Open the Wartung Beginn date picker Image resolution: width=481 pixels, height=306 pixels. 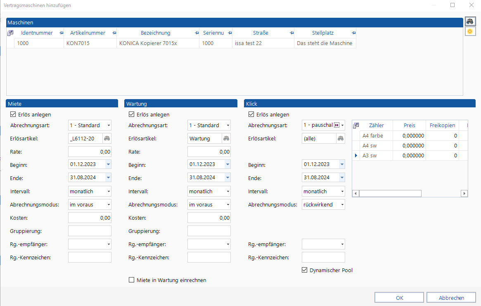click(227, 164)
